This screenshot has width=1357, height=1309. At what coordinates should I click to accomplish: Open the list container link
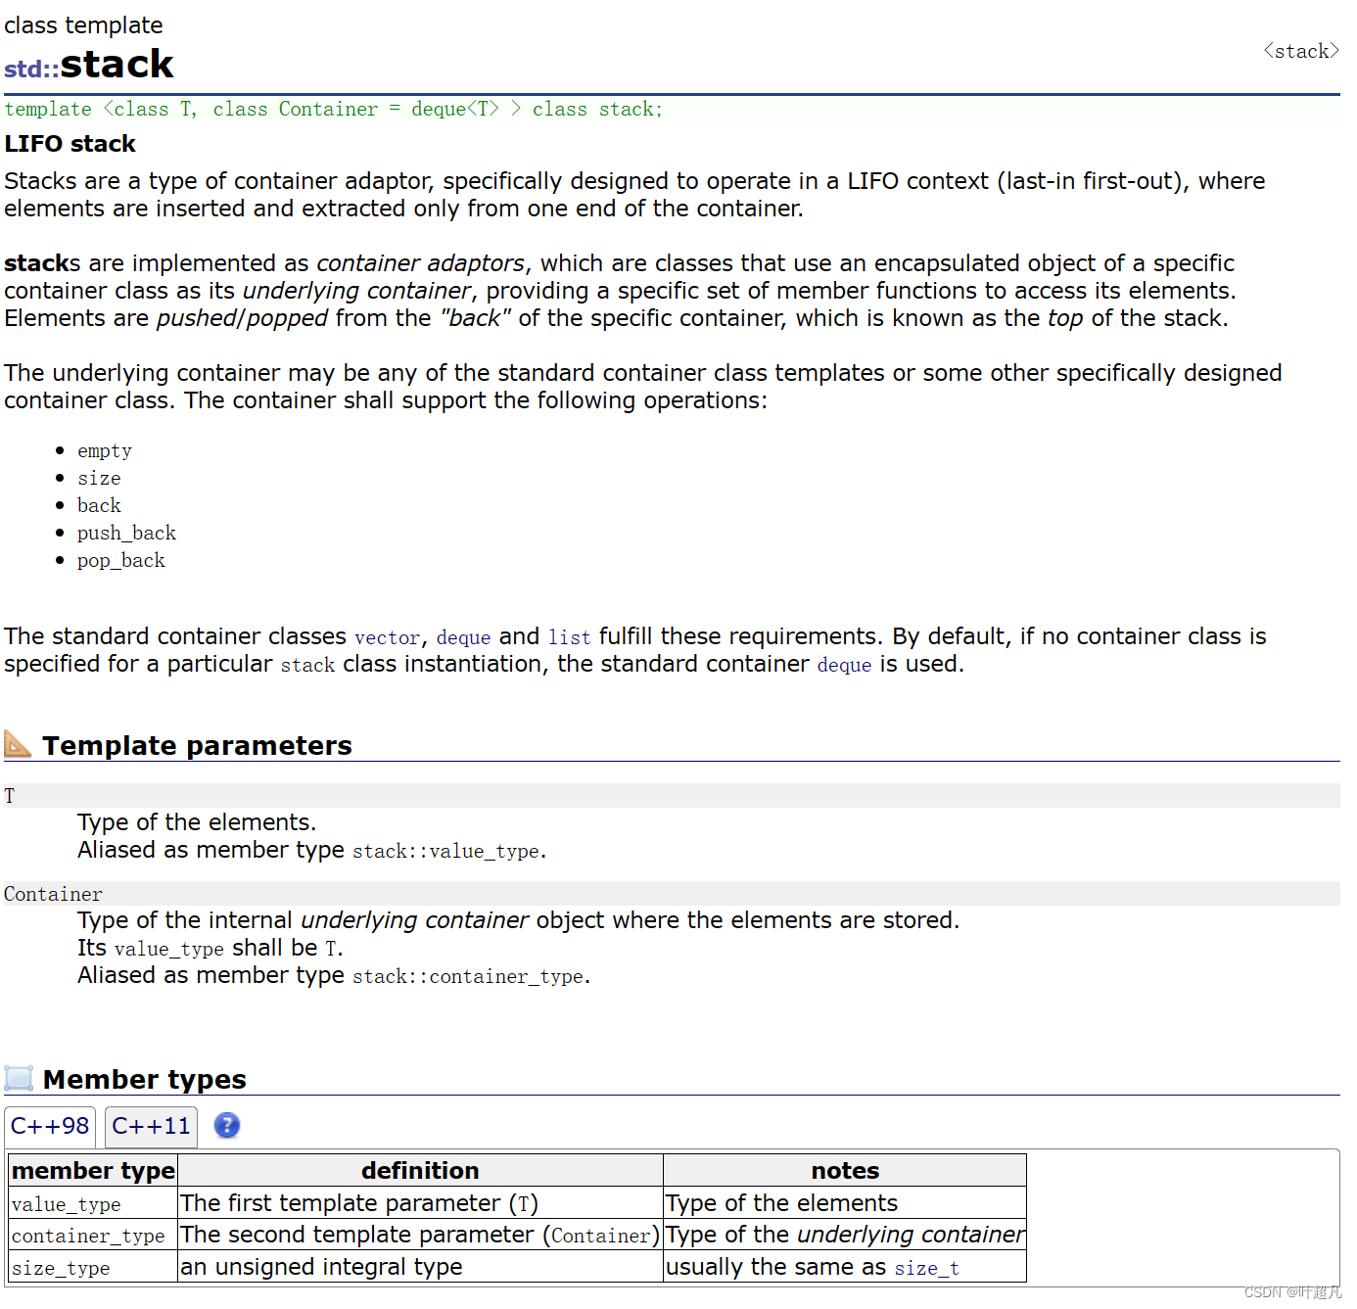coord(569,637)
